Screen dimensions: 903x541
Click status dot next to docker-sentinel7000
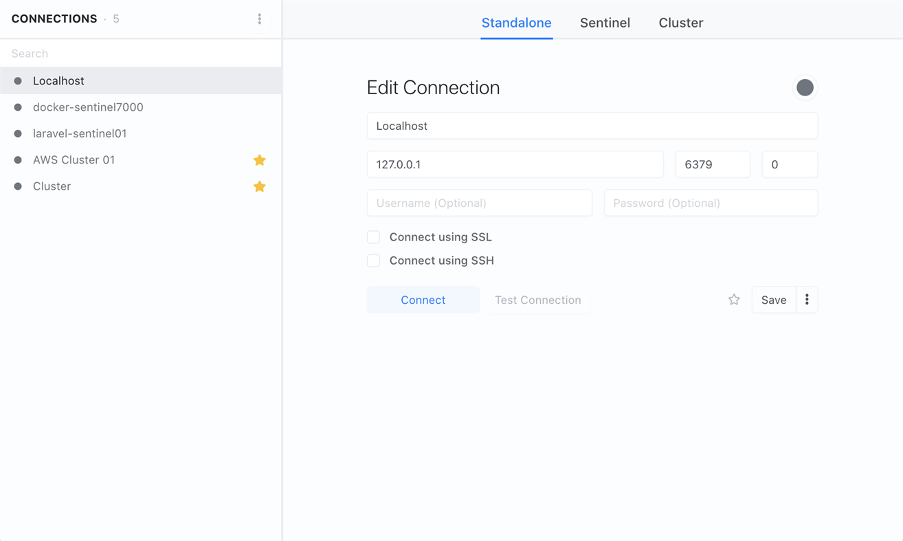(x=18, y=107)
